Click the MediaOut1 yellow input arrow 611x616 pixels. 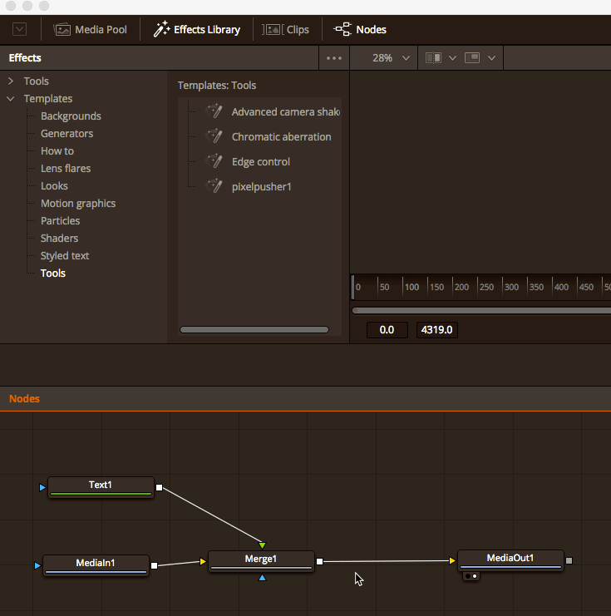pyautogui.click(x=452, y=560)
